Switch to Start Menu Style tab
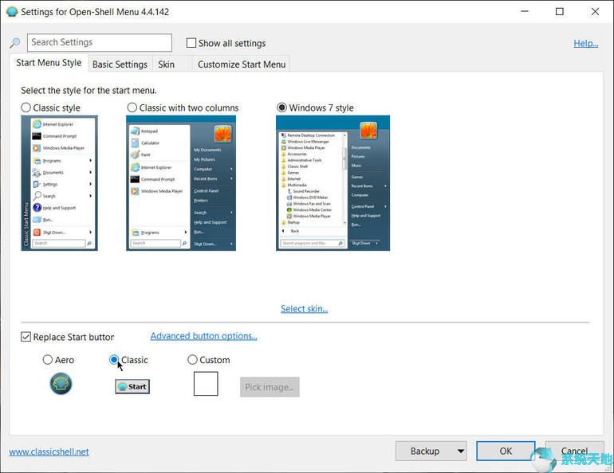 (x=49, y=63)
